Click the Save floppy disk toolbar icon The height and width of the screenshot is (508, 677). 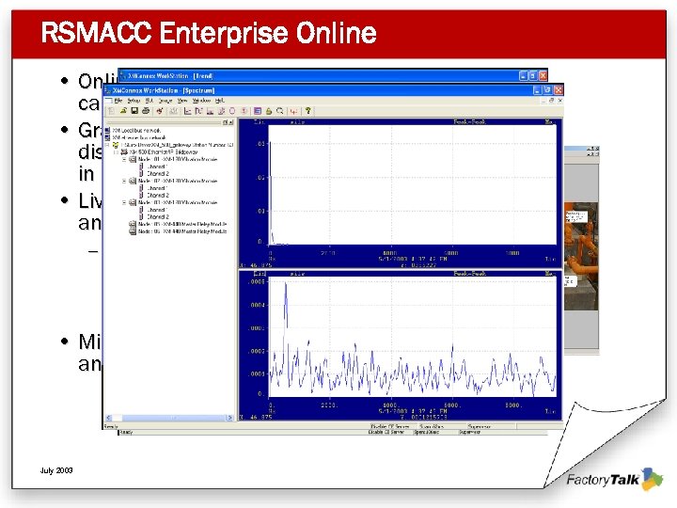click(134, 111)
